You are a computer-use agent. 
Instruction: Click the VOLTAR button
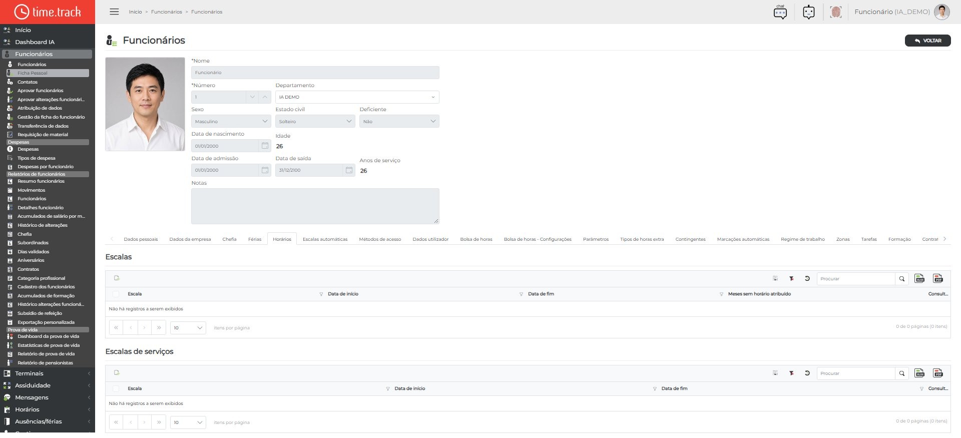927,41
